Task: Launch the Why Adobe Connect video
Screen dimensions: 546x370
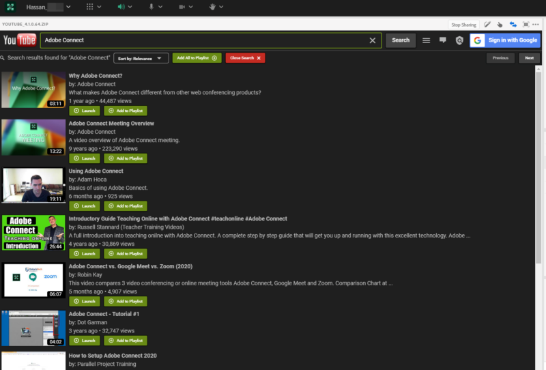Action: (85, 111)
